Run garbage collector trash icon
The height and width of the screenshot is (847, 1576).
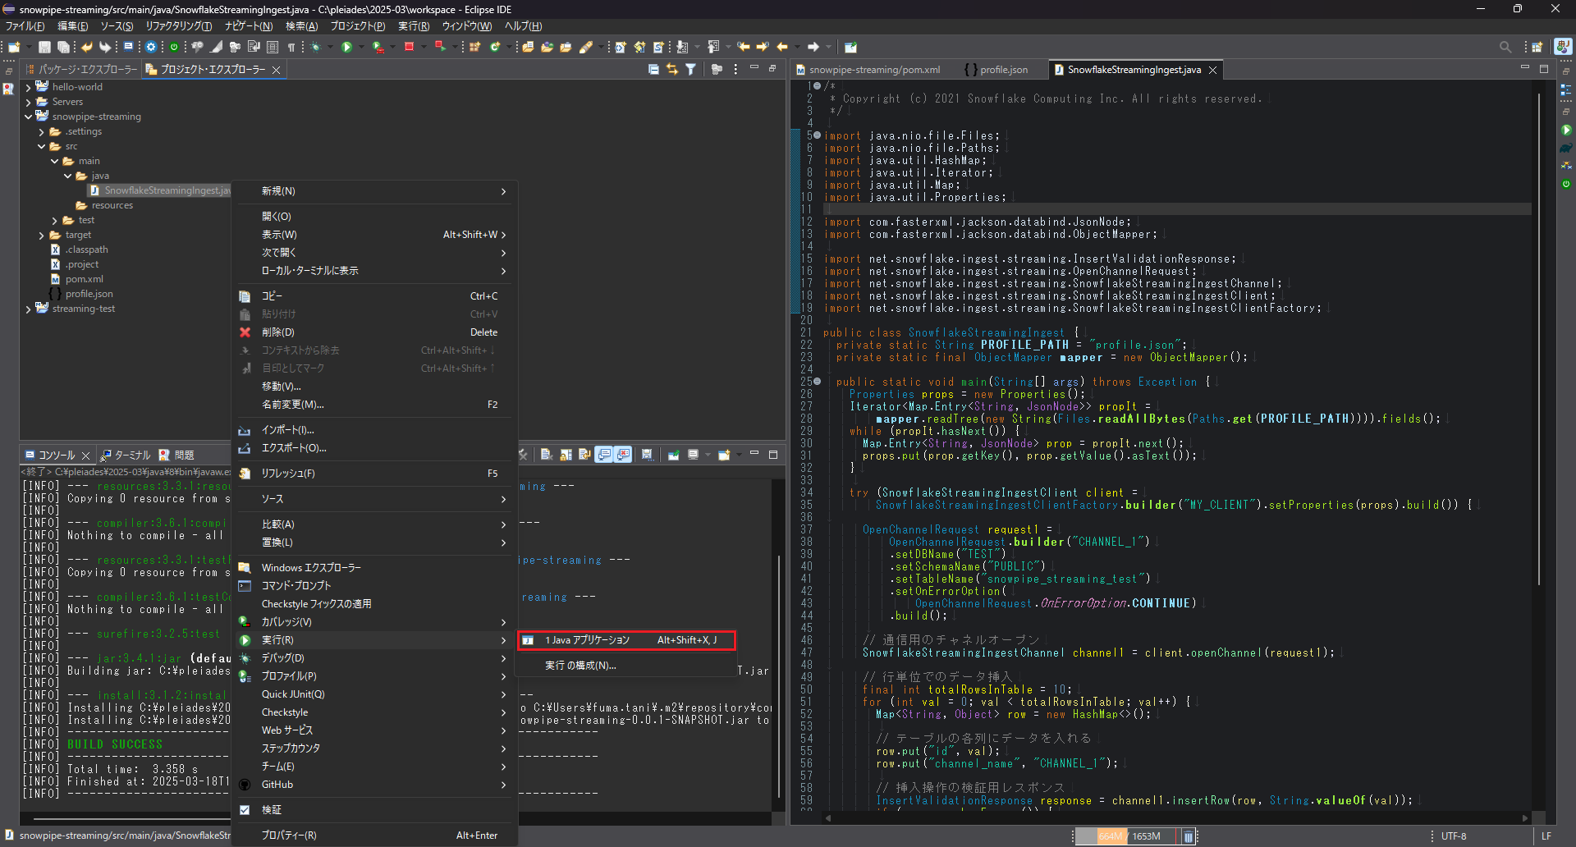click(x=1188, y=836)
